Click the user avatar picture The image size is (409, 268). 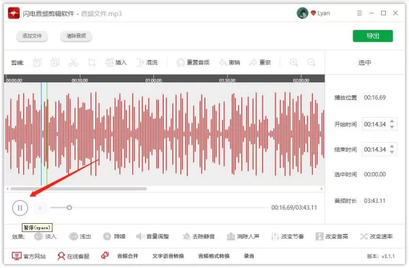click(x=303, y=13)
